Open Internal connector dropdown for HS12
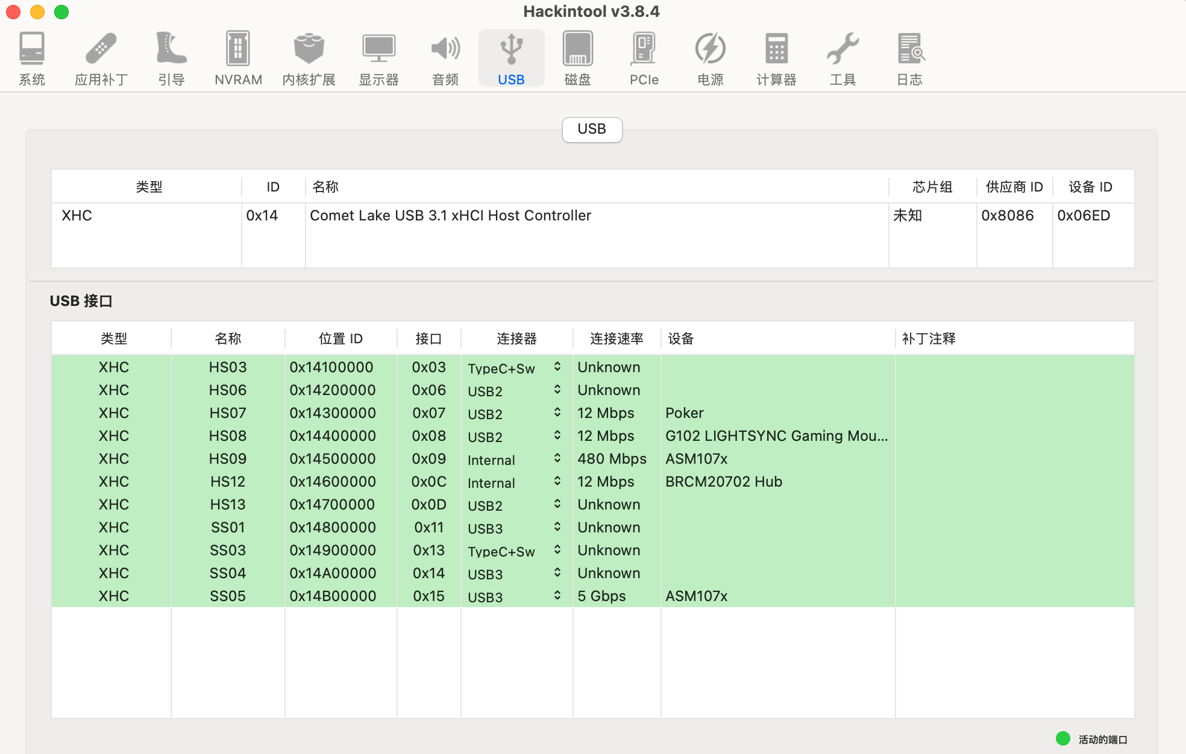This screenshot has height=754, width=1186. coord(516,482)
